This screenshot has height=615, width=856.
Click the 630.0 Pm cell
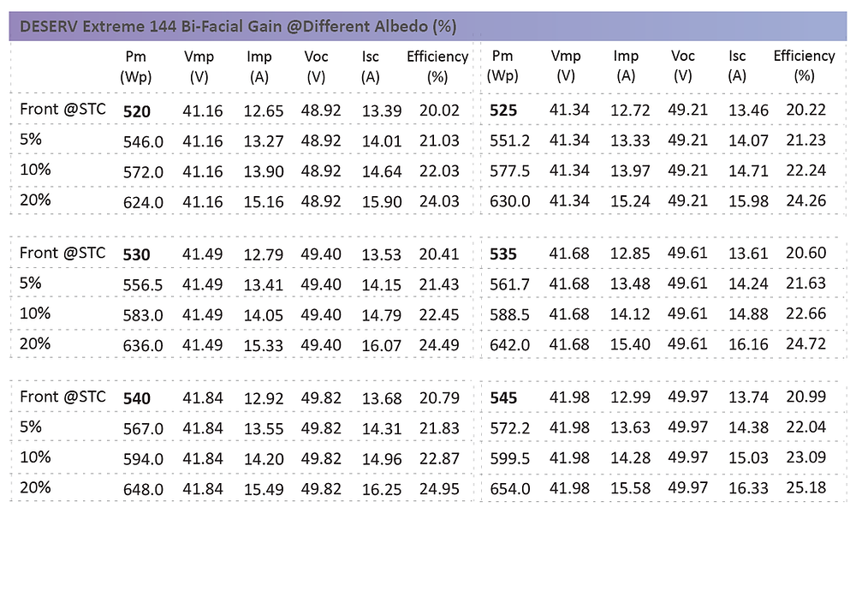510,201
